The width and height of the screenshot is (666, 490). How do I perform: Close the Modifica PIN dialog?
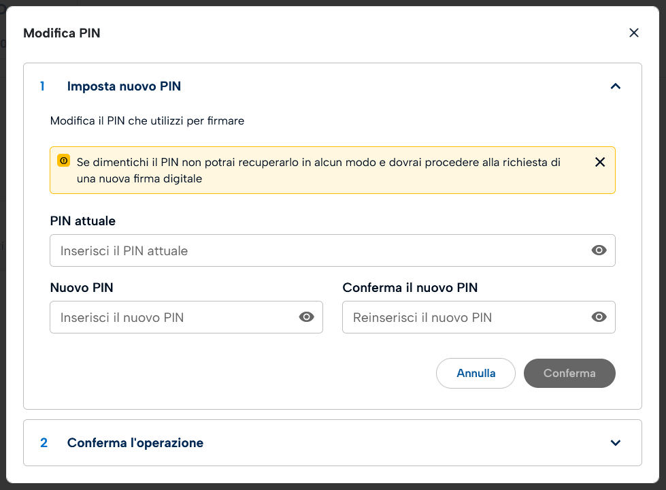point(634,33)
